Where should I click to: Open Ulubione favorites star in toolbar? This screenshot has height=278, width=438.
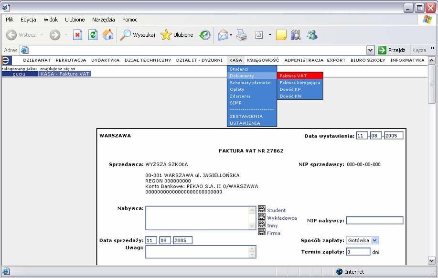click(177, 35)
